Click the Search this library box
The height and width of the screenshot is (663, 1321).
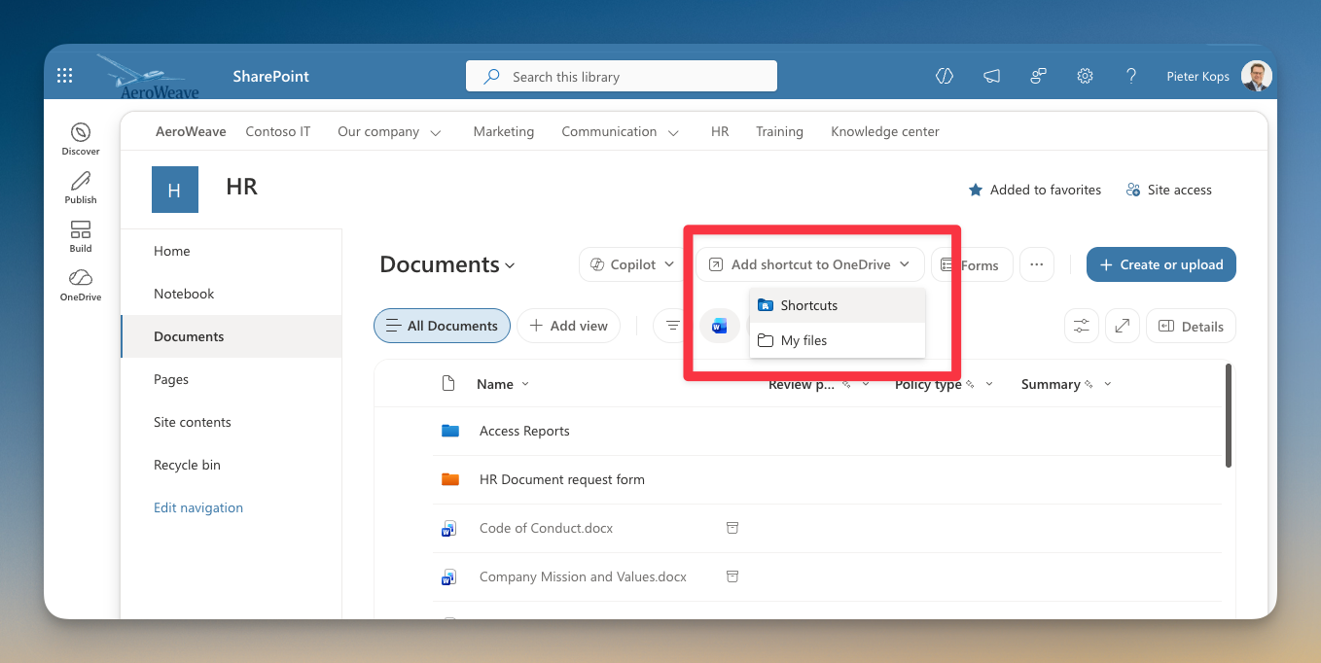622,76
